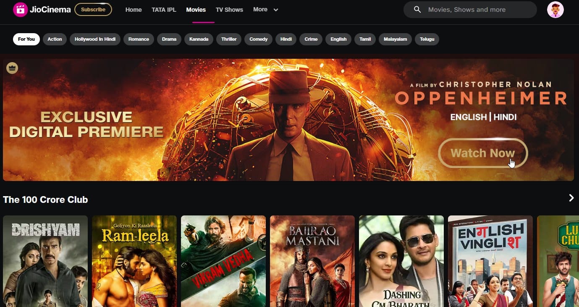Viewport: 579px width, 307px height.
Task: Switch to TV Shows tab
Action: click(x=229, y=10)
